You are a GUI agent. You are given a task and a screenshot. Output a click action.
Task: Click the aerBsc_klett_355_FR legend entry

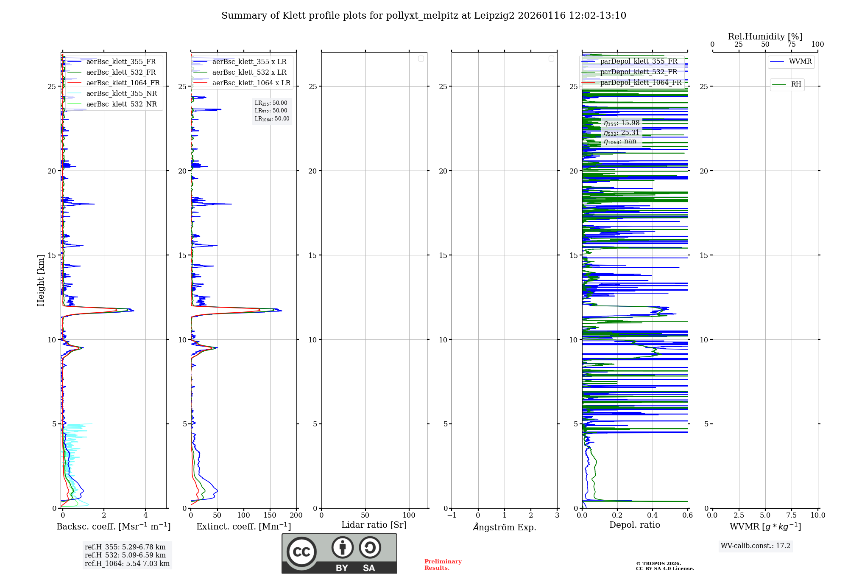pos(121,62)
